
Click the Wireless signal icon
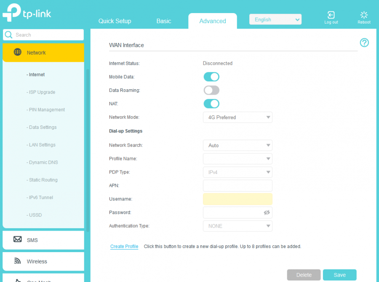pyautogui.click(x=17, y=261)
